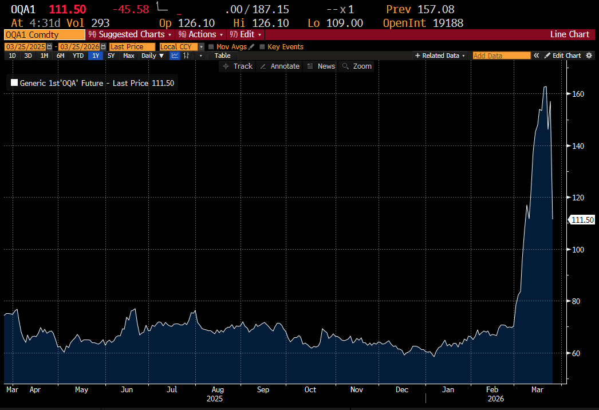Select the YTD time range
Viewport: 599px width, 410px height.
78,56
